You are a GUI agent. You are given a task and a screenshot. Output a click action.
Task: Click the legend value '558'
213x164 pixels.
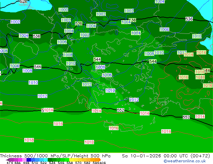pyautogui.click(x=70, y=163)
